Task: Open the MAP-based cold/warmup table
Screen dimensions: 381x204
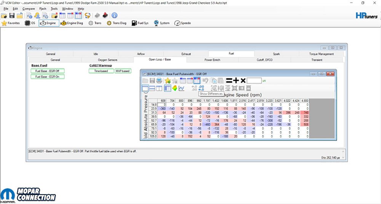Action: 123,71
